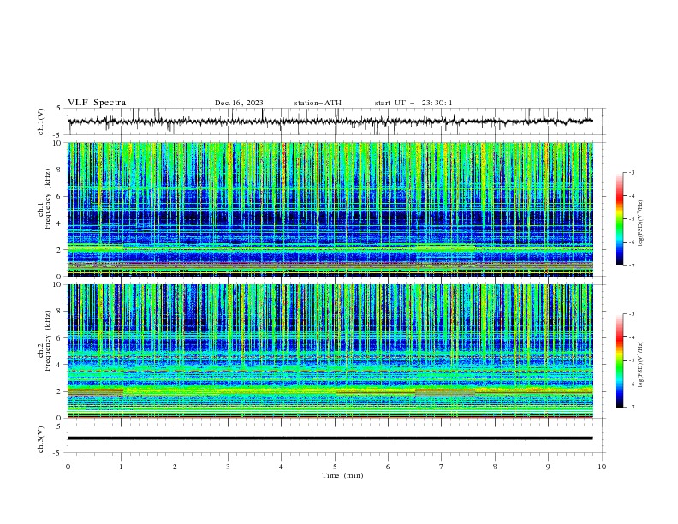Image resolution: width=678 pixels, height=524 pixels.
Task: Click the '5' tick on time axis
Action: [x=335, y=467]
